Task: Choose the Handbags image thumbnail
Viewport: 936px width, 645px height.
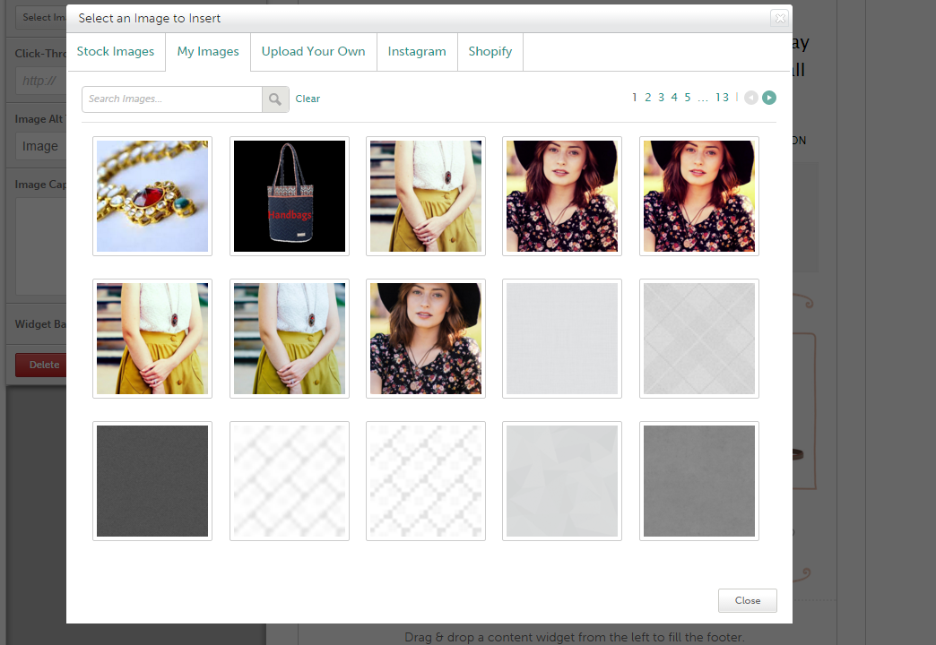Action: tap(290, 196)
